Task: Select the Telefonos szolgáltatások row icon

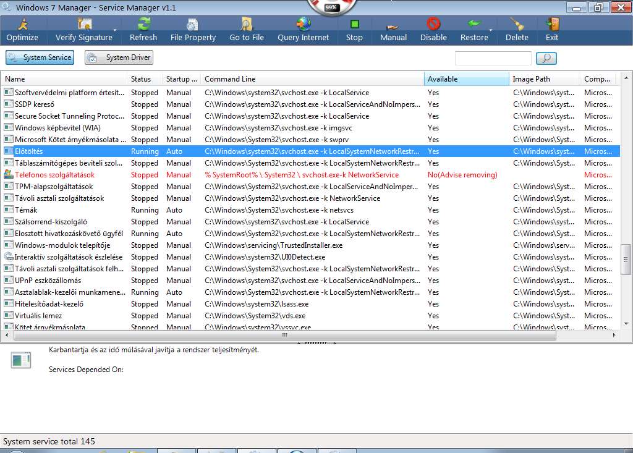Action: pos(9,174)
